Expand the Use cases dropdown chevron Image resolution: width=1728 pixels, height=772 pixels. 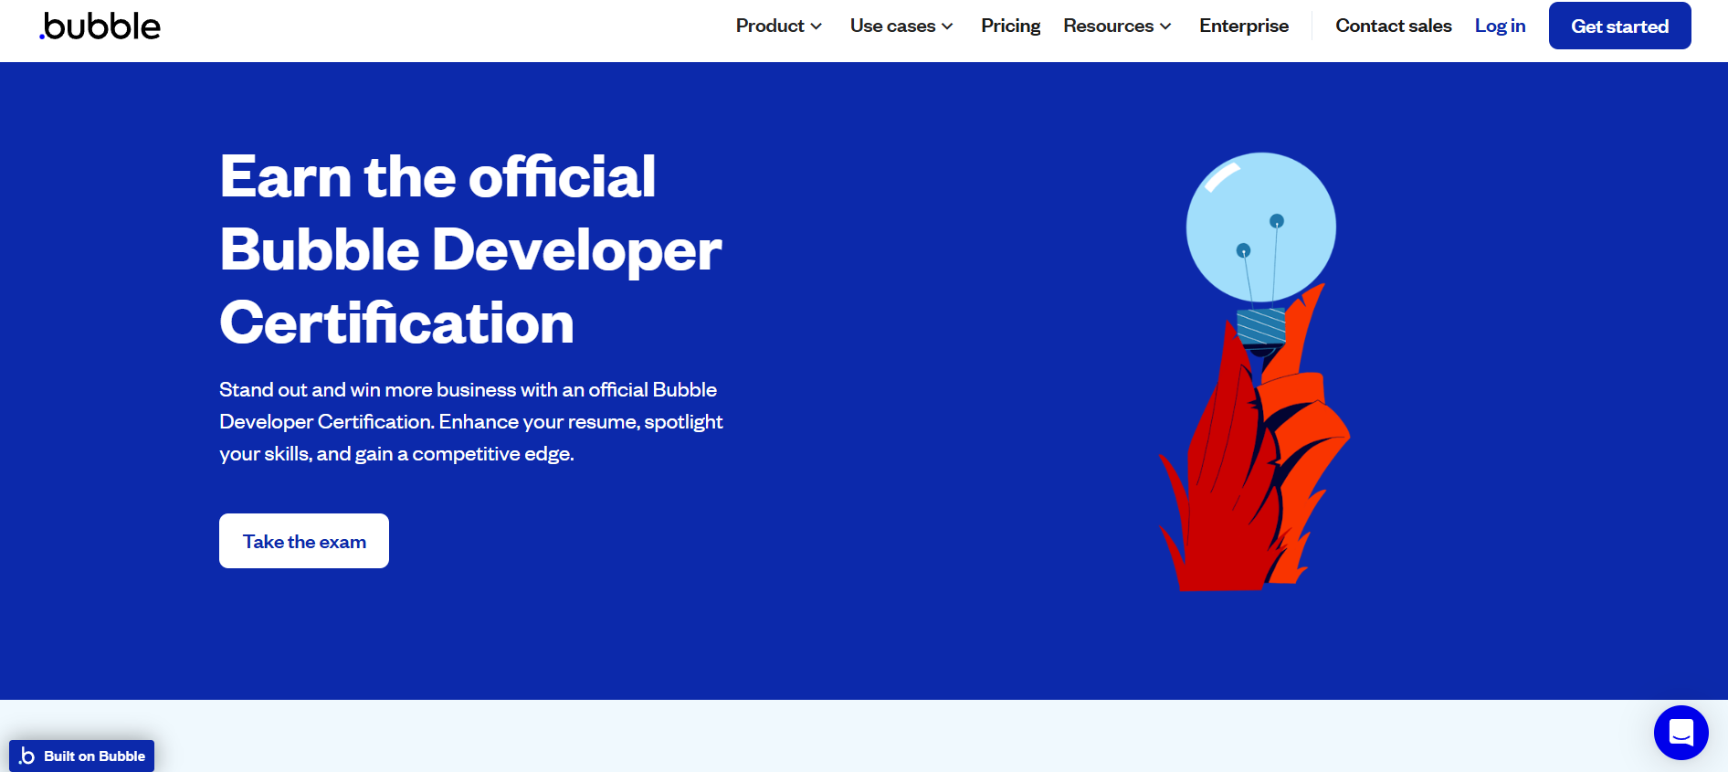click(x=947, y=26)
